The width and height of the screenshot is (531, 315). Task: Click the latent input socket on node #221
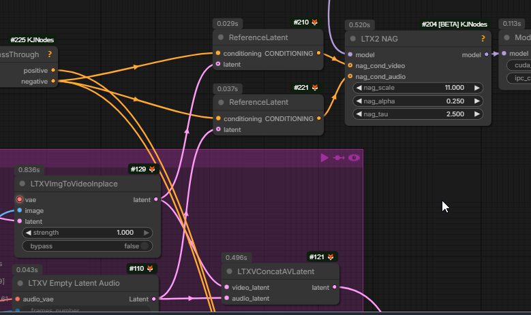point(218,129)
